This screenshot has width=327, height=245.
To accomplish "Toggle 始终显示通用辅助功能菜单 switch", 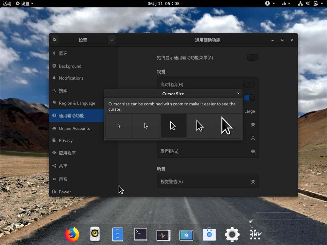I will click(x=252, y=58).
